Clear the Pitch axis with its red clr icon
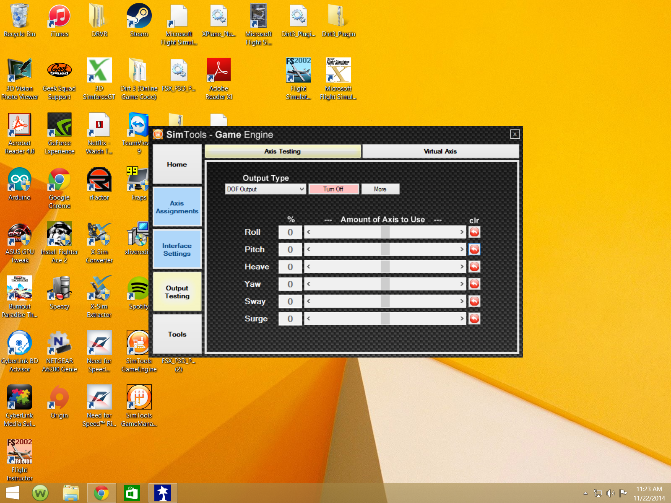Screen dimensions: 671x503 [x=474, y=249]
